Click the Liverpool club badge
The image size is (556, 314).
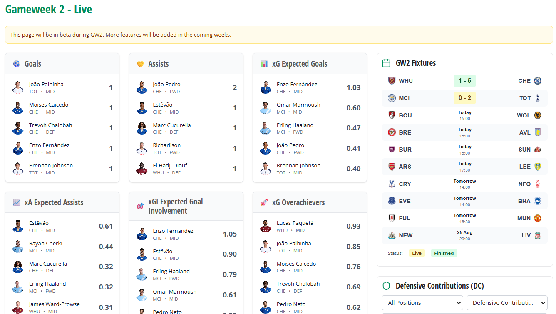pos(537,235)
